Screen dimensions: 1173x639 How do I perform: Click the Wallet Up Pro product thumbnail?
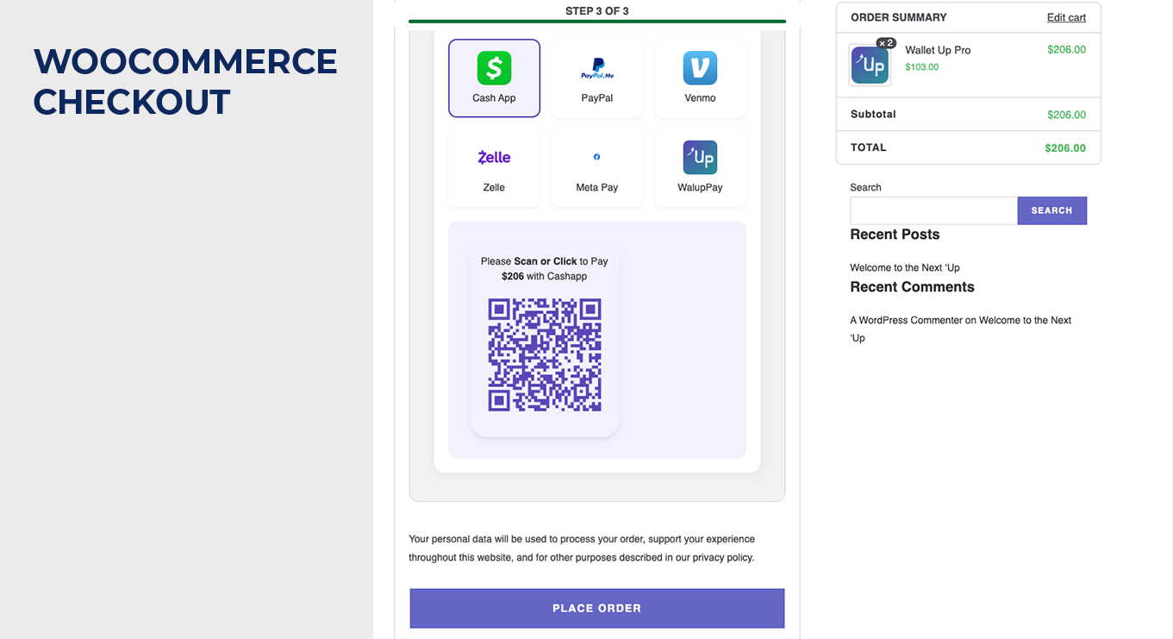click(x=870, y=66)
